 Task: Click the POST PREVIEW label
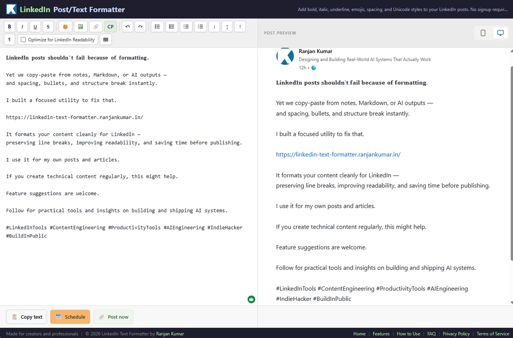[280, 33]
